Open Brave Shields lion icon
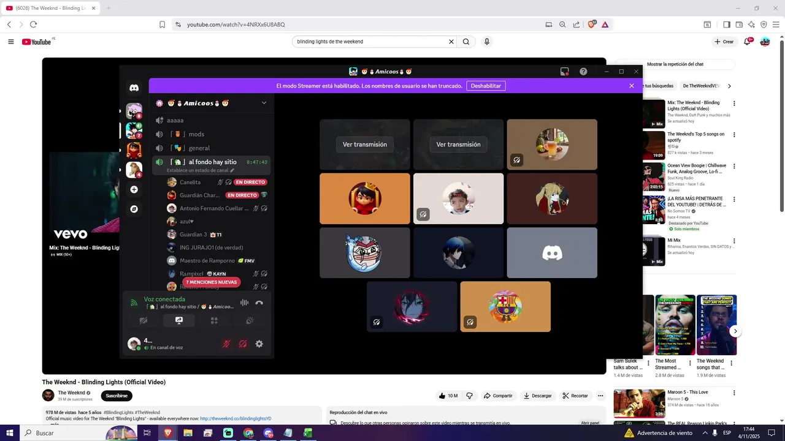The height and width of the screenshot is (441, 785). coord(591,24)
